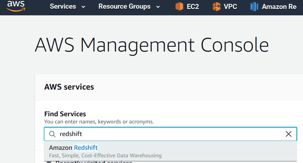This screenshot has width=303, height=163.
Task: Click the orange VPC icon
Action: coord(216,6)
